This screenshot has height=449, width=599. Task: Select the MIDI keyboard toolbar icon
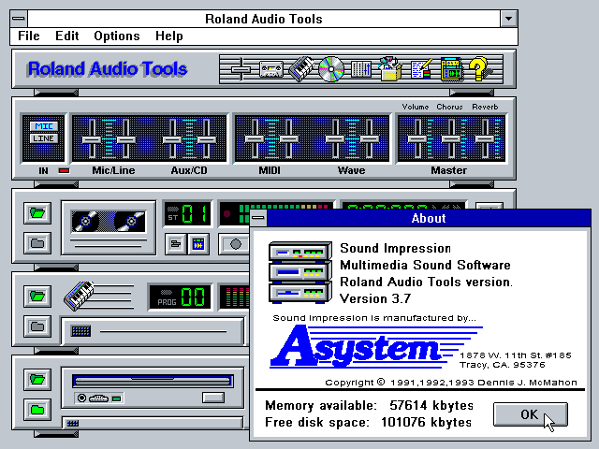301,68
